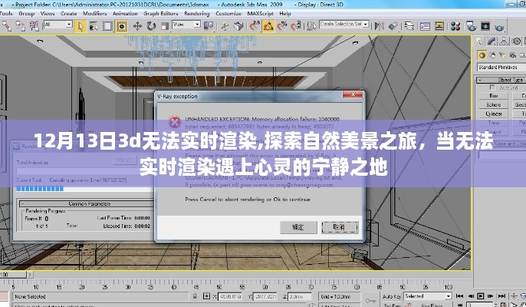Click the Keyboard Shortcut Override icon

coord(238,26)
